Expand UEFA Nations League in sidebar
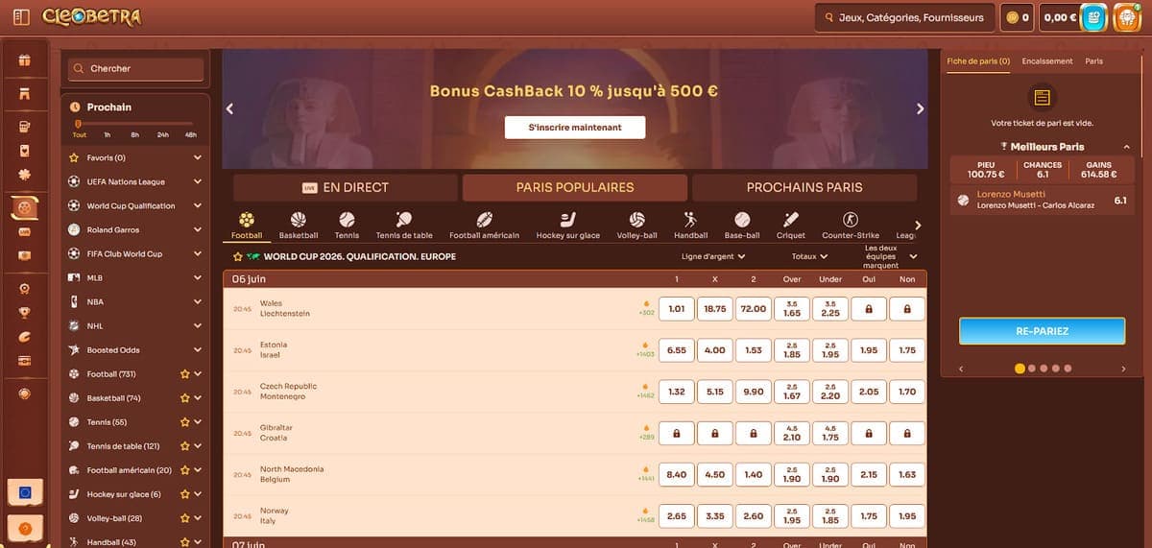The image size is (1152, 548). [197, 181]
